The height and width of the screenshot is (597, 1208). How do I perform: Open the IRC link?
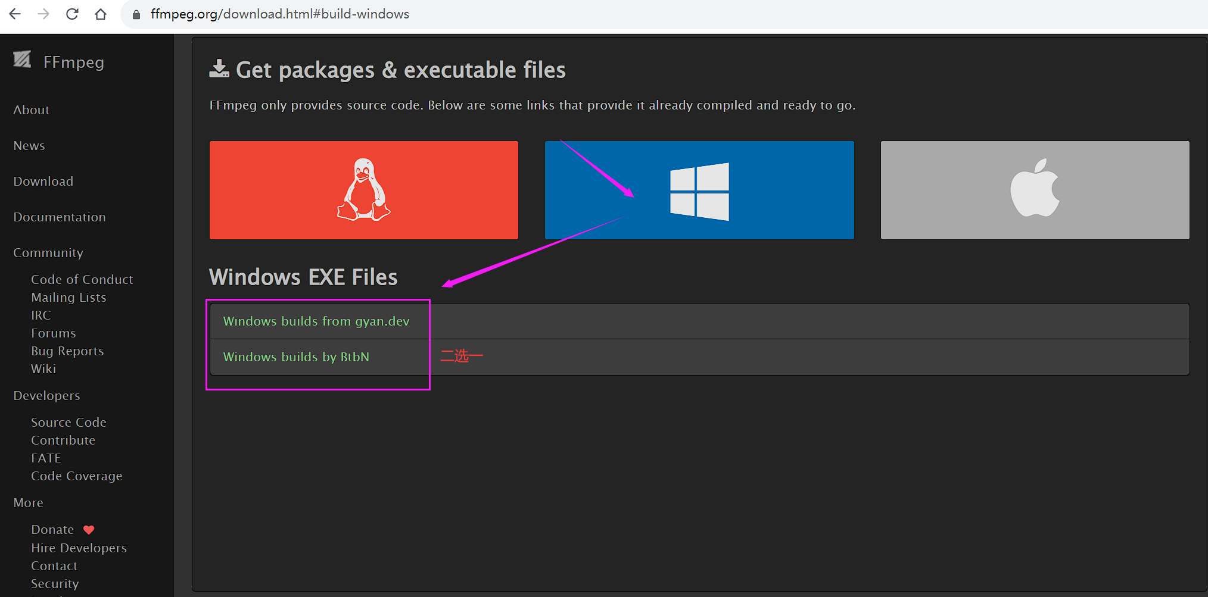pyautogui.click(x=41, y=315)
